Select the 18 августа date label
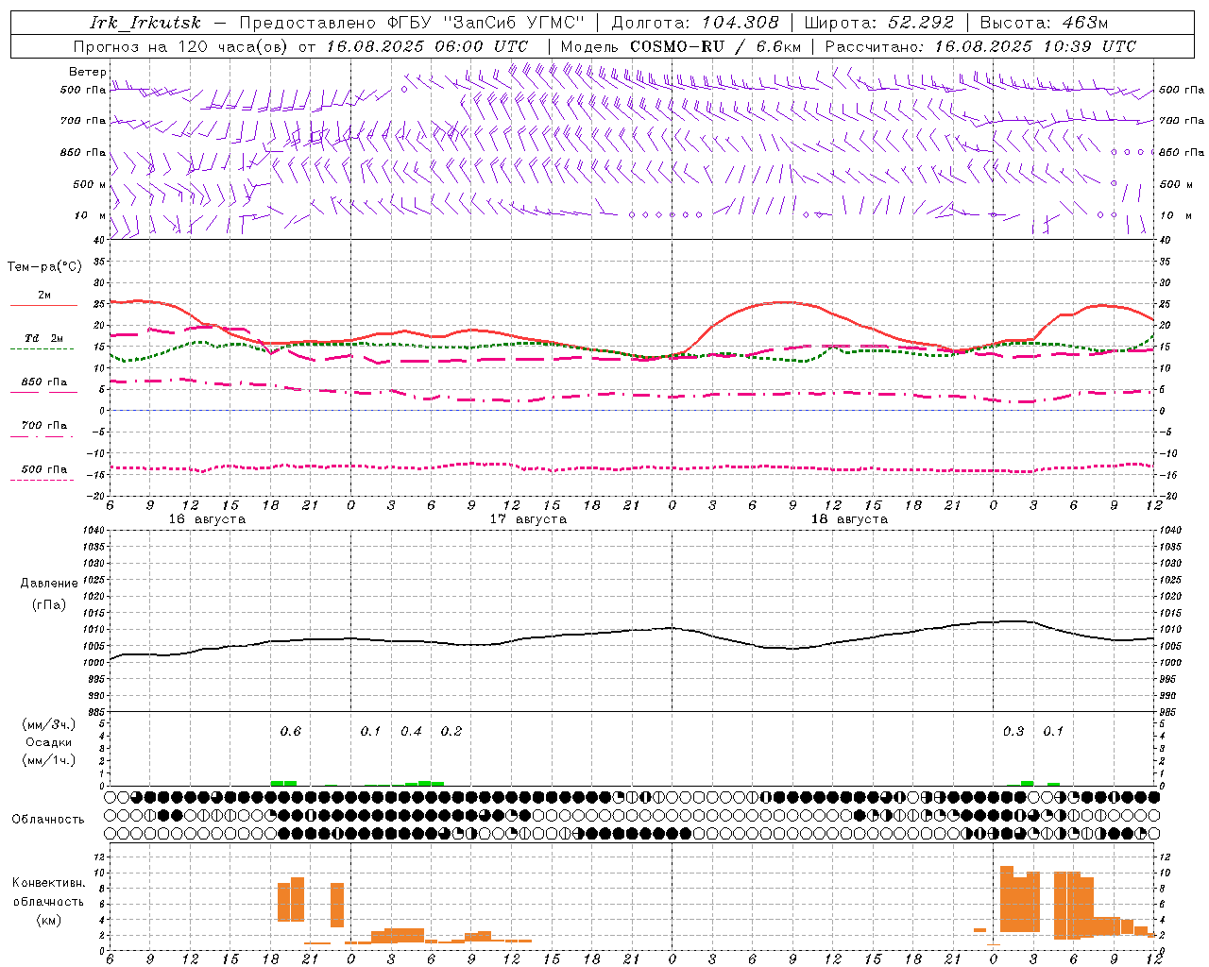The image size is (1209, 967). [x=849, y=519]
